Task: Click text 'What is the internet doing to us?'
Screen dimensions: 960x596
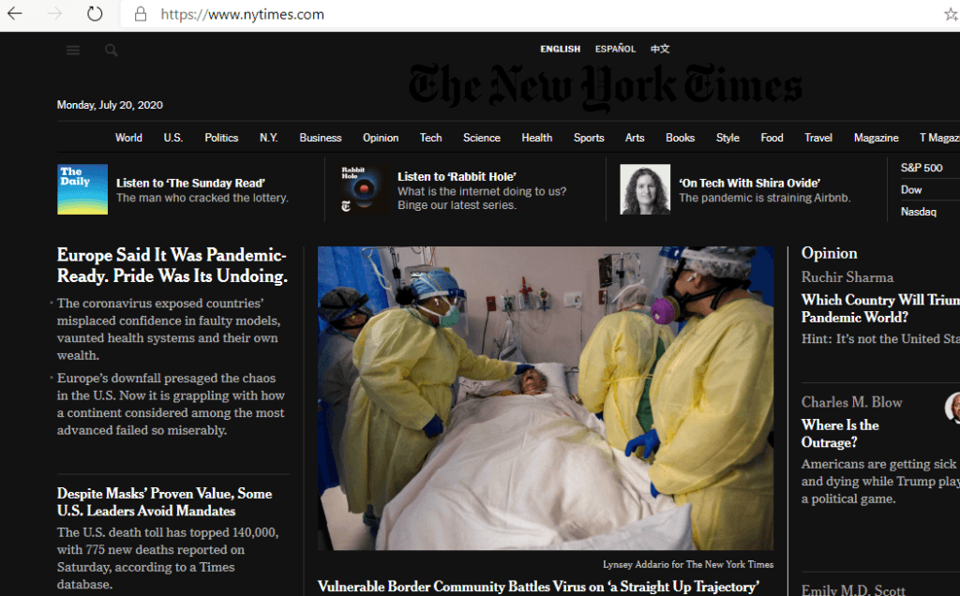Action: 482,191
